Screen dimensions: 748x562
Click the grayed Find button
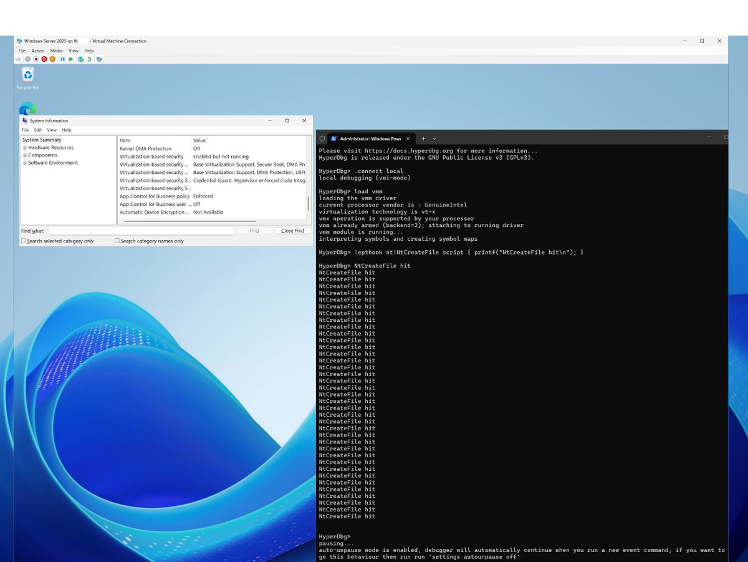click(x=254, y=231)
